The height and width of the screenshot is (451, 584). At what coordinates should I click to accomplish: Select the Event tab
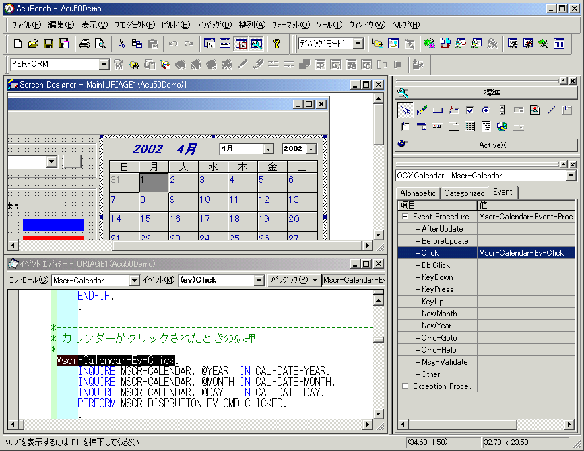(x=502, y=192)
